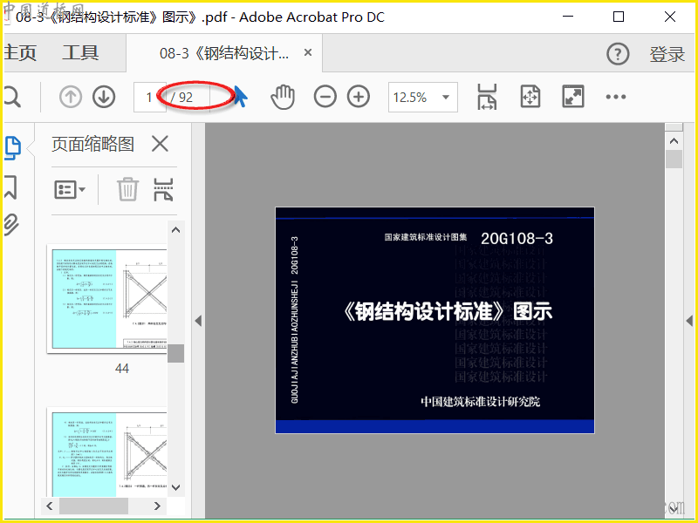Click the thumbnail panel vertical scroll handle
Image resolution: width=698 pixels, height=523 pixels.
176,353
